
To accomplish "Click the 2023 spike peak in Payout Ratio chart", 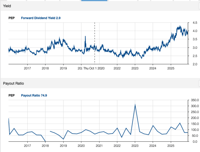I will pyautogui.click(x=135, y=105).
